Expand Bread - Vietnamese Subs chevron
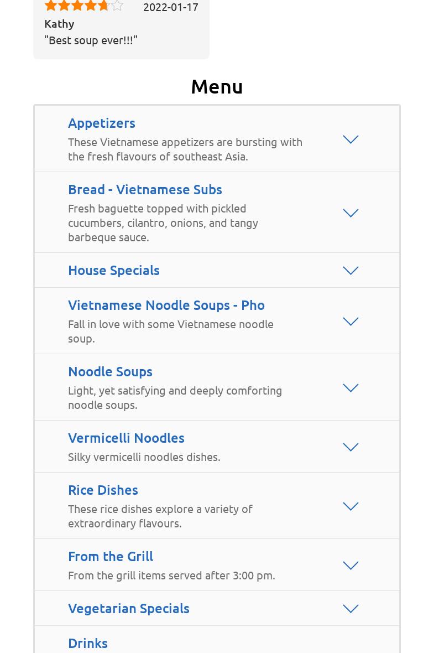The width and height of the screenshot is (434, 653). coord(351,213)
